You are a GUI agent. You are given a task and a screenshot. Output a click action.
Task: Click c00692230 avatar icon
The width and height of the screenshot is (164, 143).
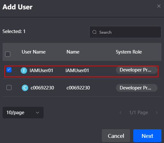coord(25,88)
